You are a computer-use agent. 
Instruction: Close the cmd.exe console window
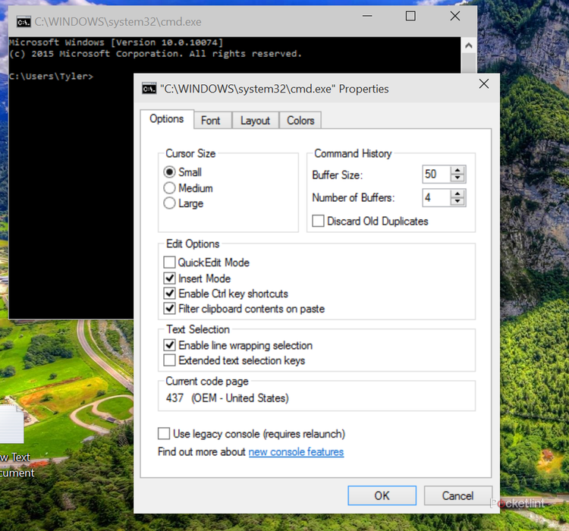[x=455, y=16]
